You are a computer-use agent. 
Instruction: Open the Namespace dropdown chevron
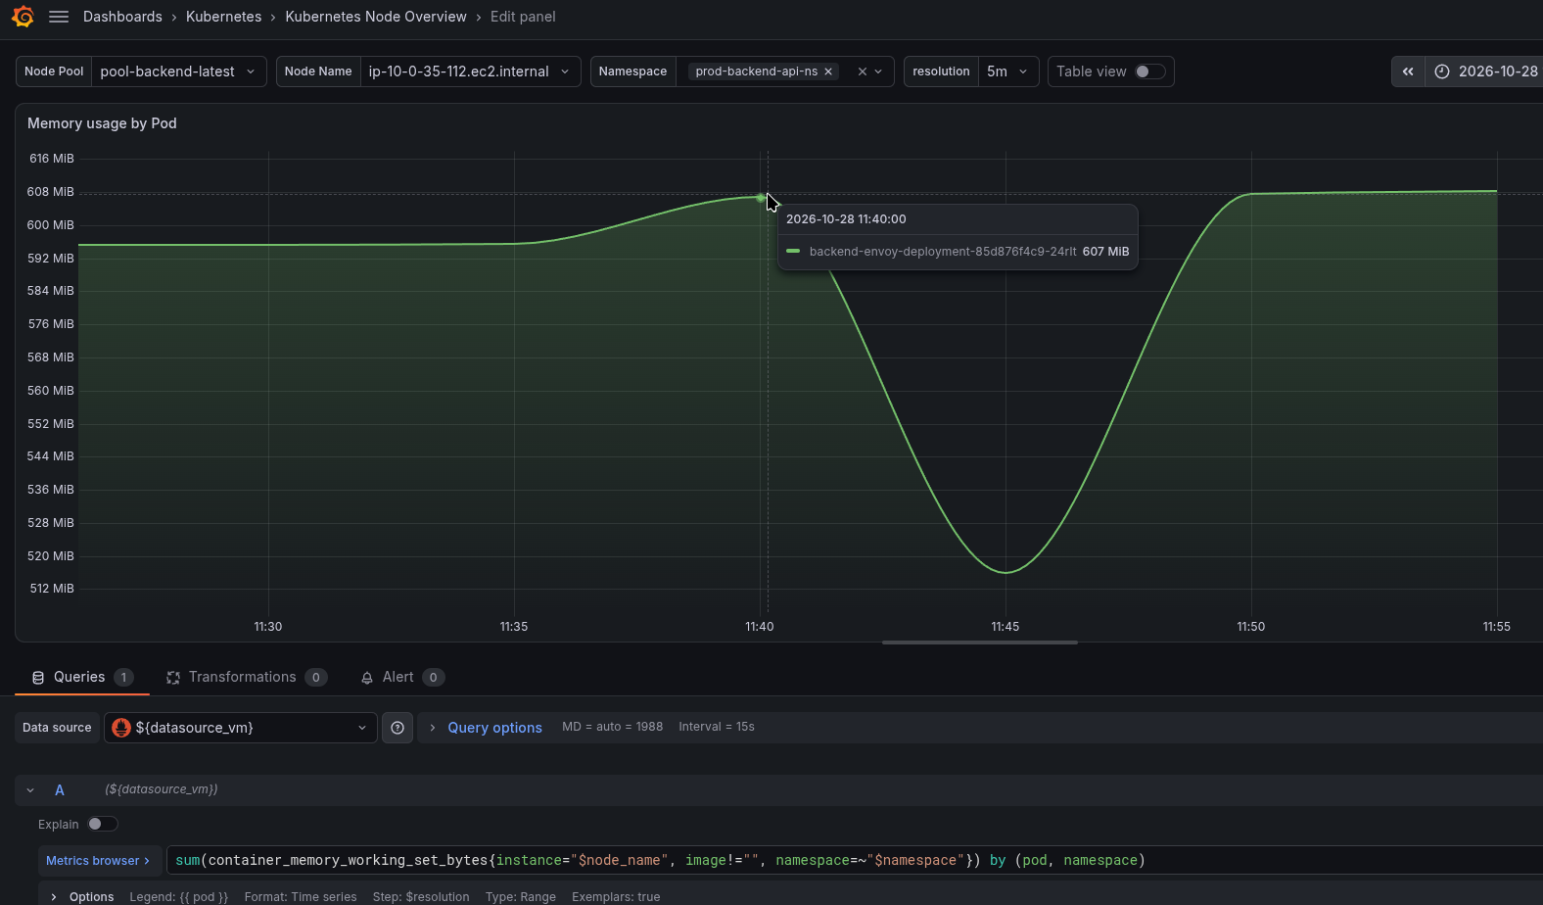878,71
